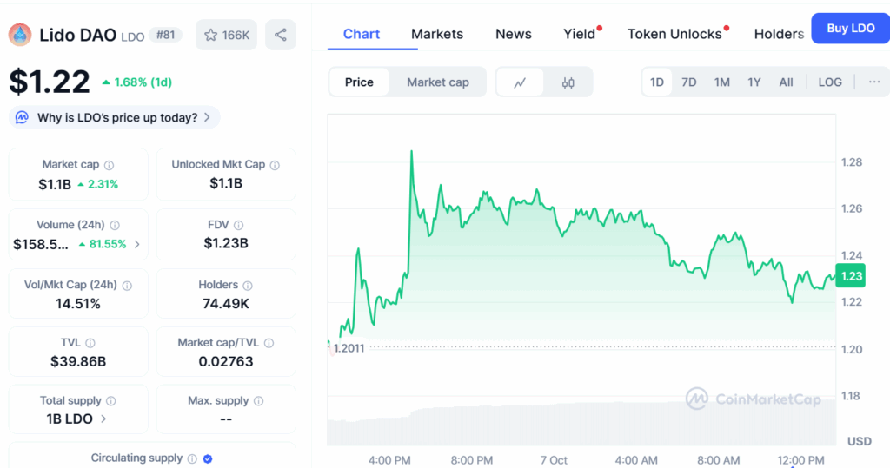The height and width of the screenshot is (468, 890).
Task: Click the Holders info icon
Action: tap(247, 285)
